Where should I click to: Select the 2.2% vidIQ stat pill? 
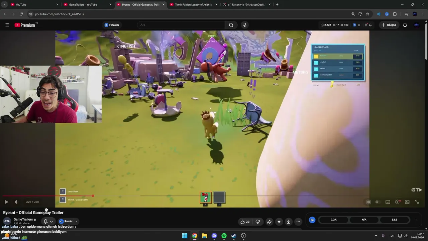coord(334,220)
